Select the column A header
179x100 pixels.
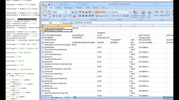point(58,26)
